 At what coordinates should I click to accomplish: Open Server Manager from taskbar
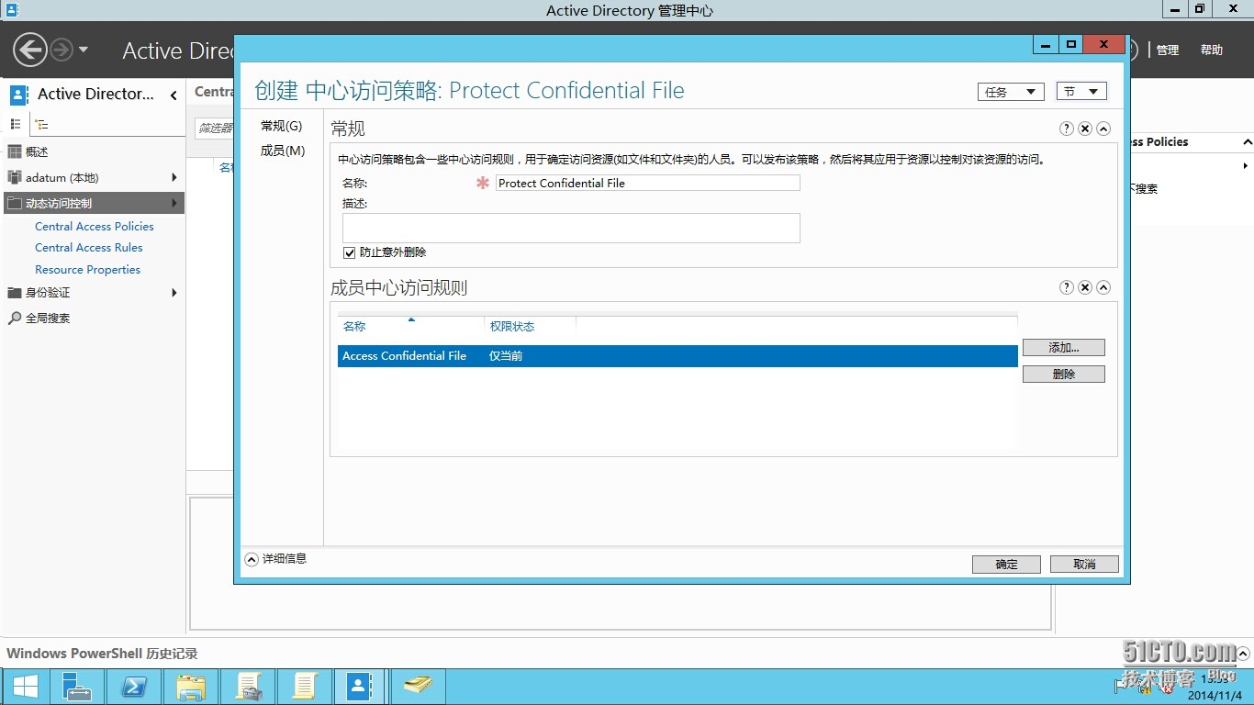pos(77,687)
